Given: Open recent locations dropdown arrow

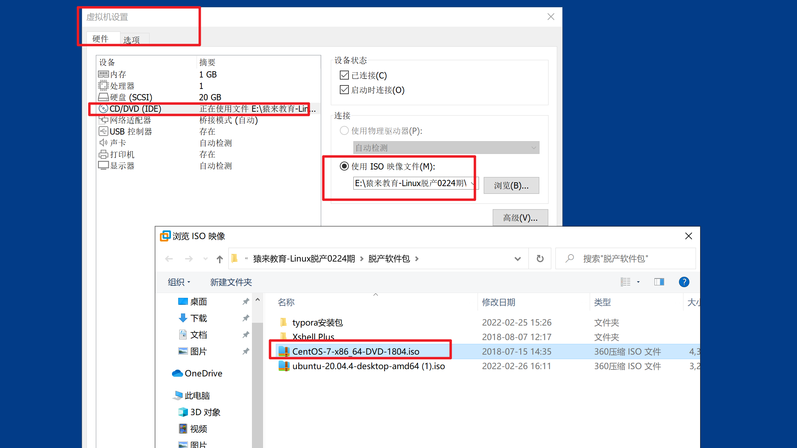Looking at the screenshot, I should 206,259.
